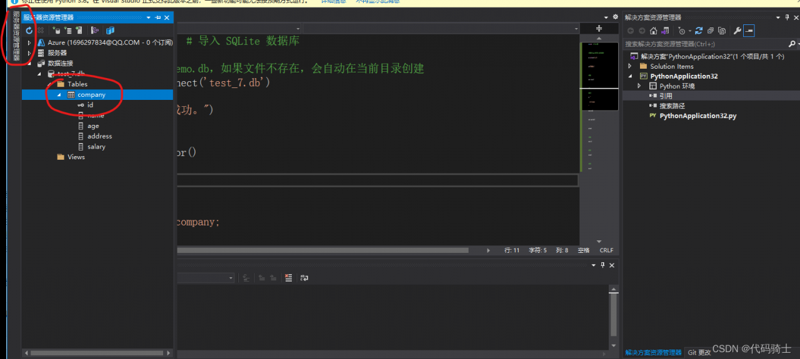800x359 pixels.
Task: Click Server Explorer horizontal scrollbar
Action: pos(97,353)
